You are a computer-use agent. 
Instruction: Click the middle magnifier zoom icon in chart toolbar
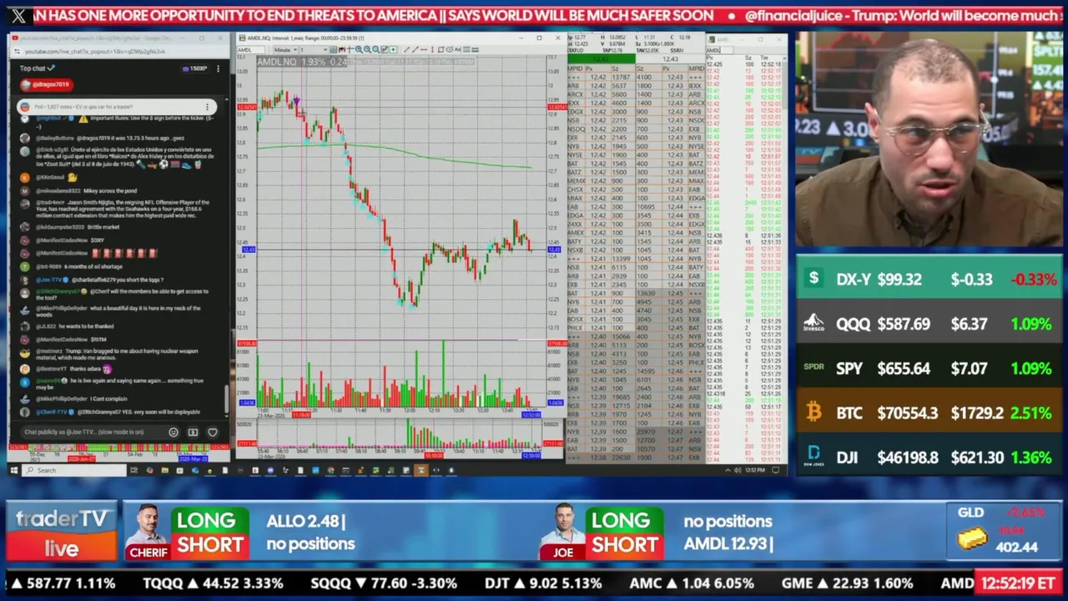click(367, 49)
